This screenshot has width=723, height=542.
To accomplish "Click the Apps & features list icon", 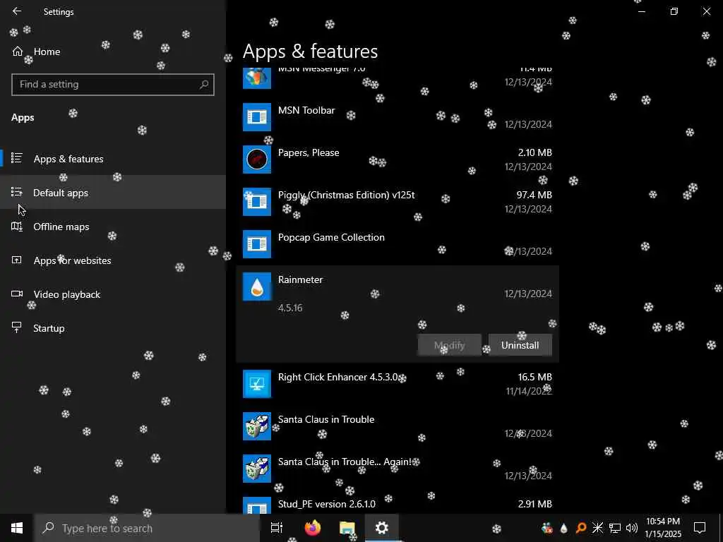I will [17, 158].
